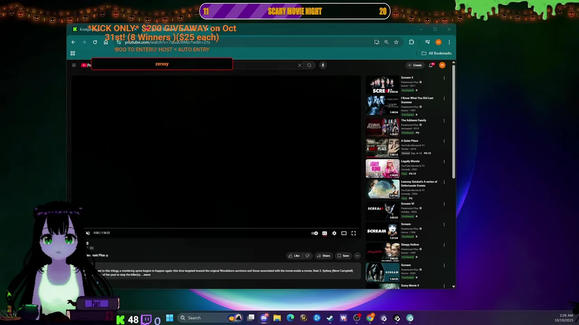Open the browser home page

click(106, 42)
